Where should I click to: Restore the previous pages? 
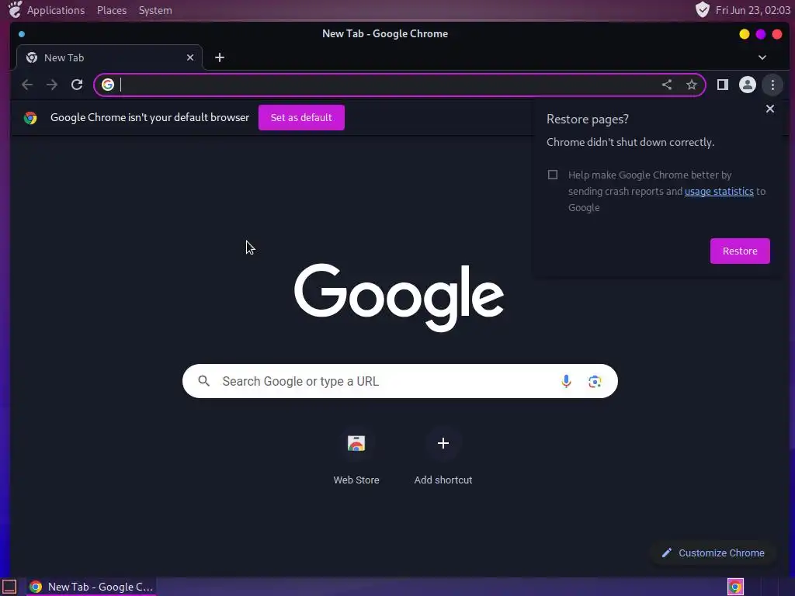(740, 251)
